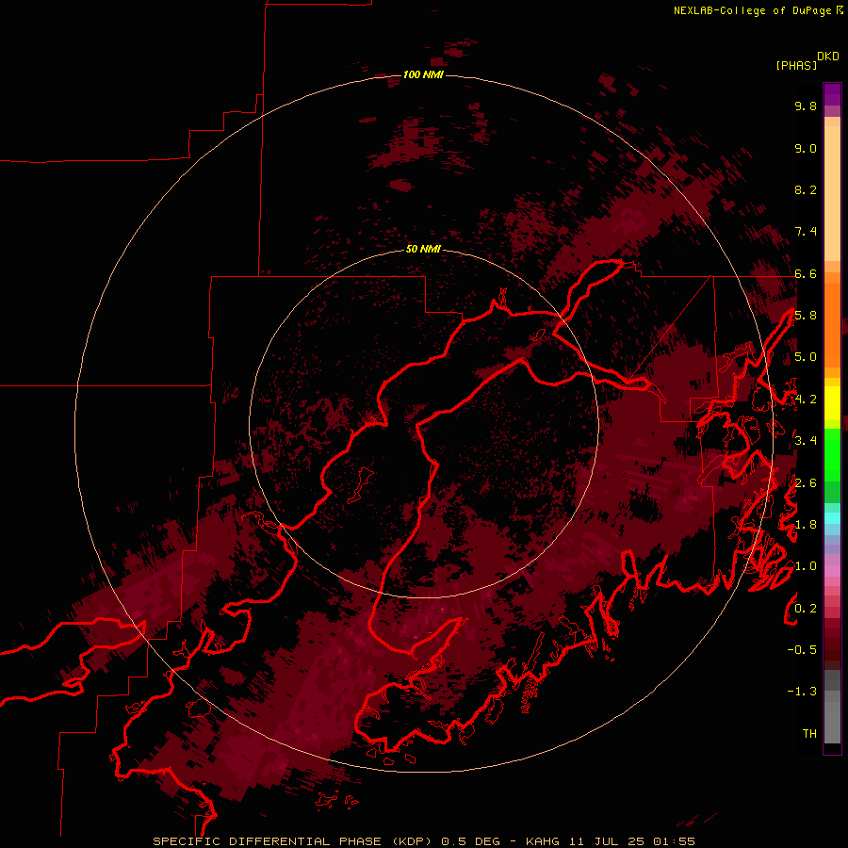Click the 6.6 scale value
848x848 pixels.
pyautogui.click(x=806, y=273)
